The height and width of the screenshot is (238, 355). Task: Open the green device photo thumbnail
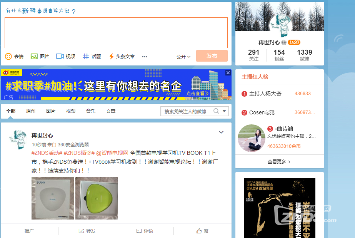pyautogui.click(x=97, y=198)
